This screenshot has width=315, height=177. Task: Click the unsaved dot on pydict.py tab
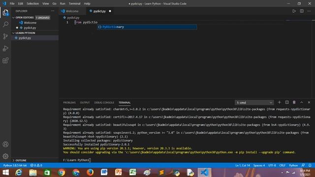[110, 11]
